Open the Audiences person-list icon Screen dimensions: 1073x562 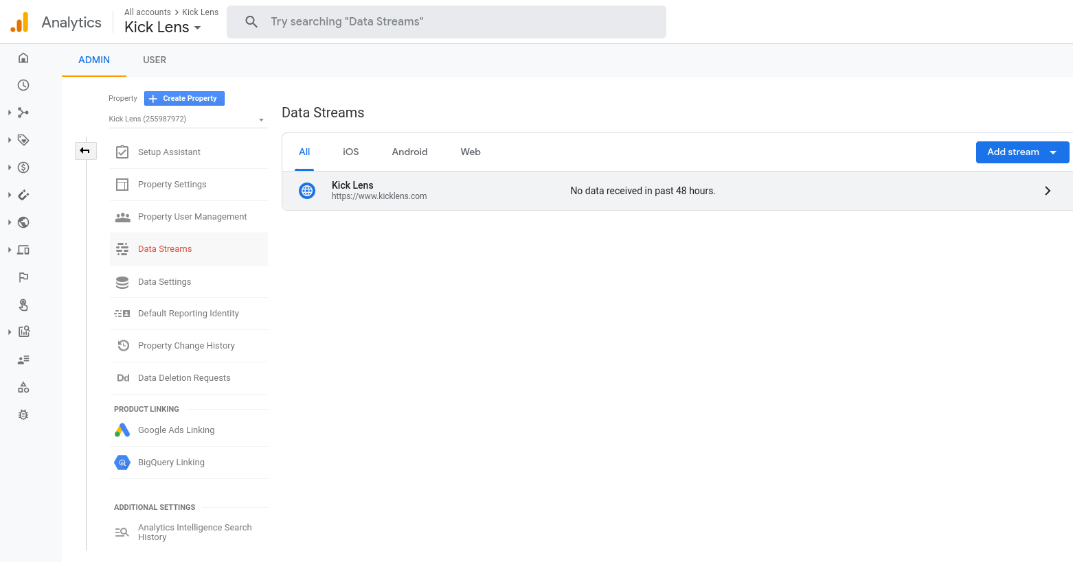(x=23, y=360)
